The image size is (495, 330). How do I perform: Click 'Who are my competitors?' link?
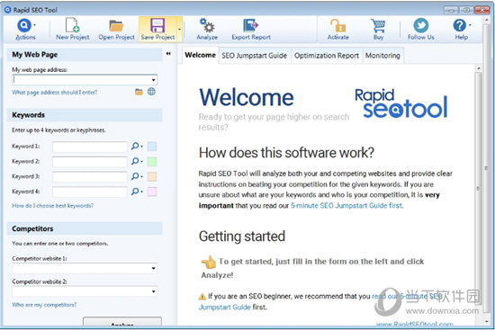[44, 305]
